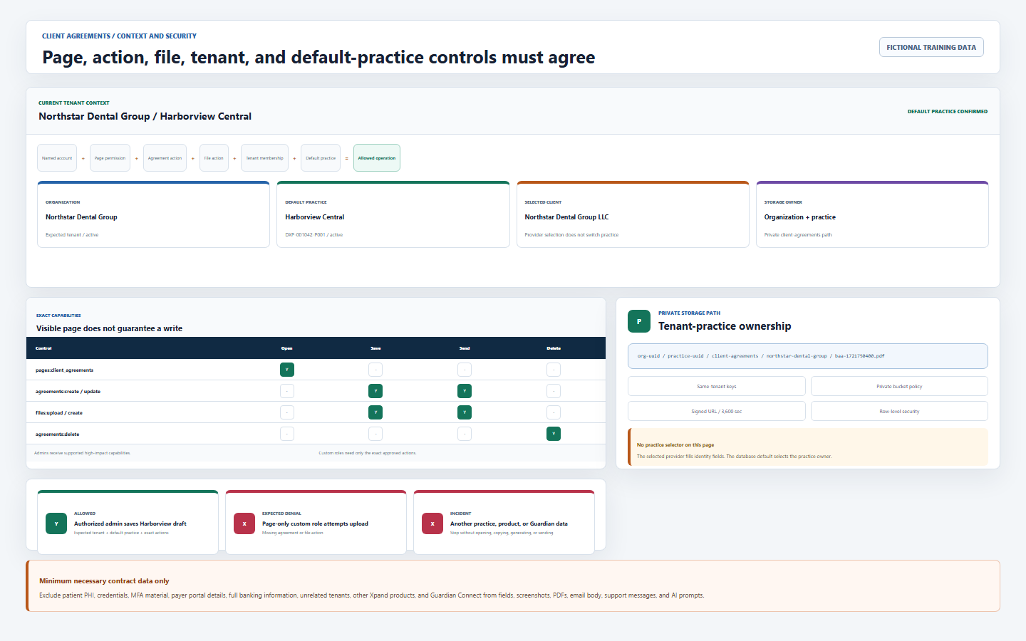The image size is (1026, 641).
Task: Select the Default practice chip
Action: pos(321,158)
